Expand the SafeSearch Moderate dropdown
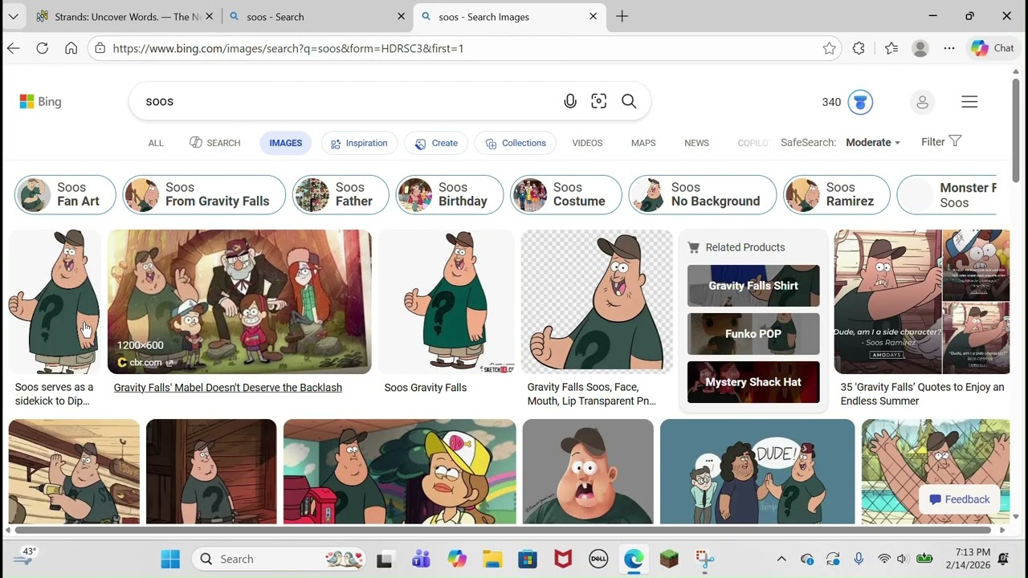Screen dimensions: 1028x578 pos(872,142)
